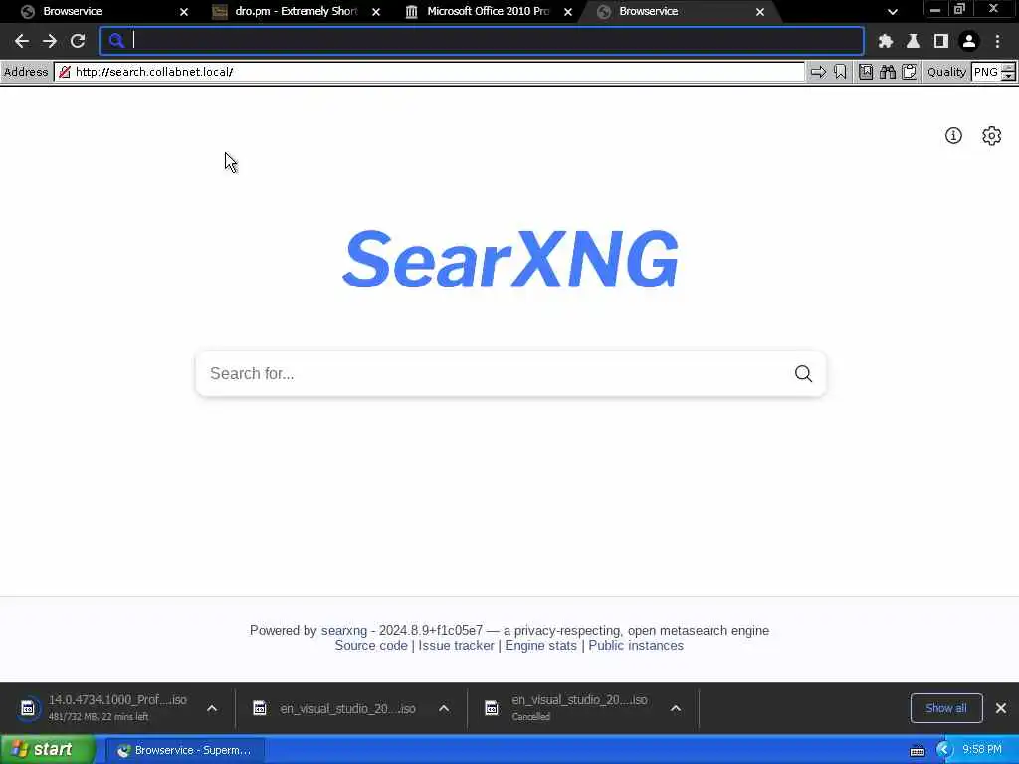Expand options for the Cancelled en_visual_studio download
Screen dimensions: 1019x764
676,708
